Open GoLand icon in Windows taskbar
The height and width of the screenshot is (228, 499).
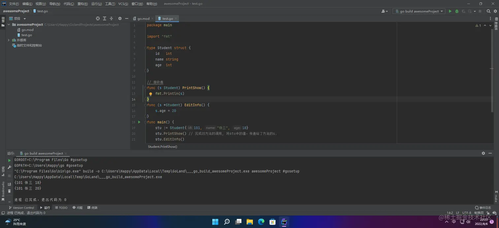[x=284, y=222]
